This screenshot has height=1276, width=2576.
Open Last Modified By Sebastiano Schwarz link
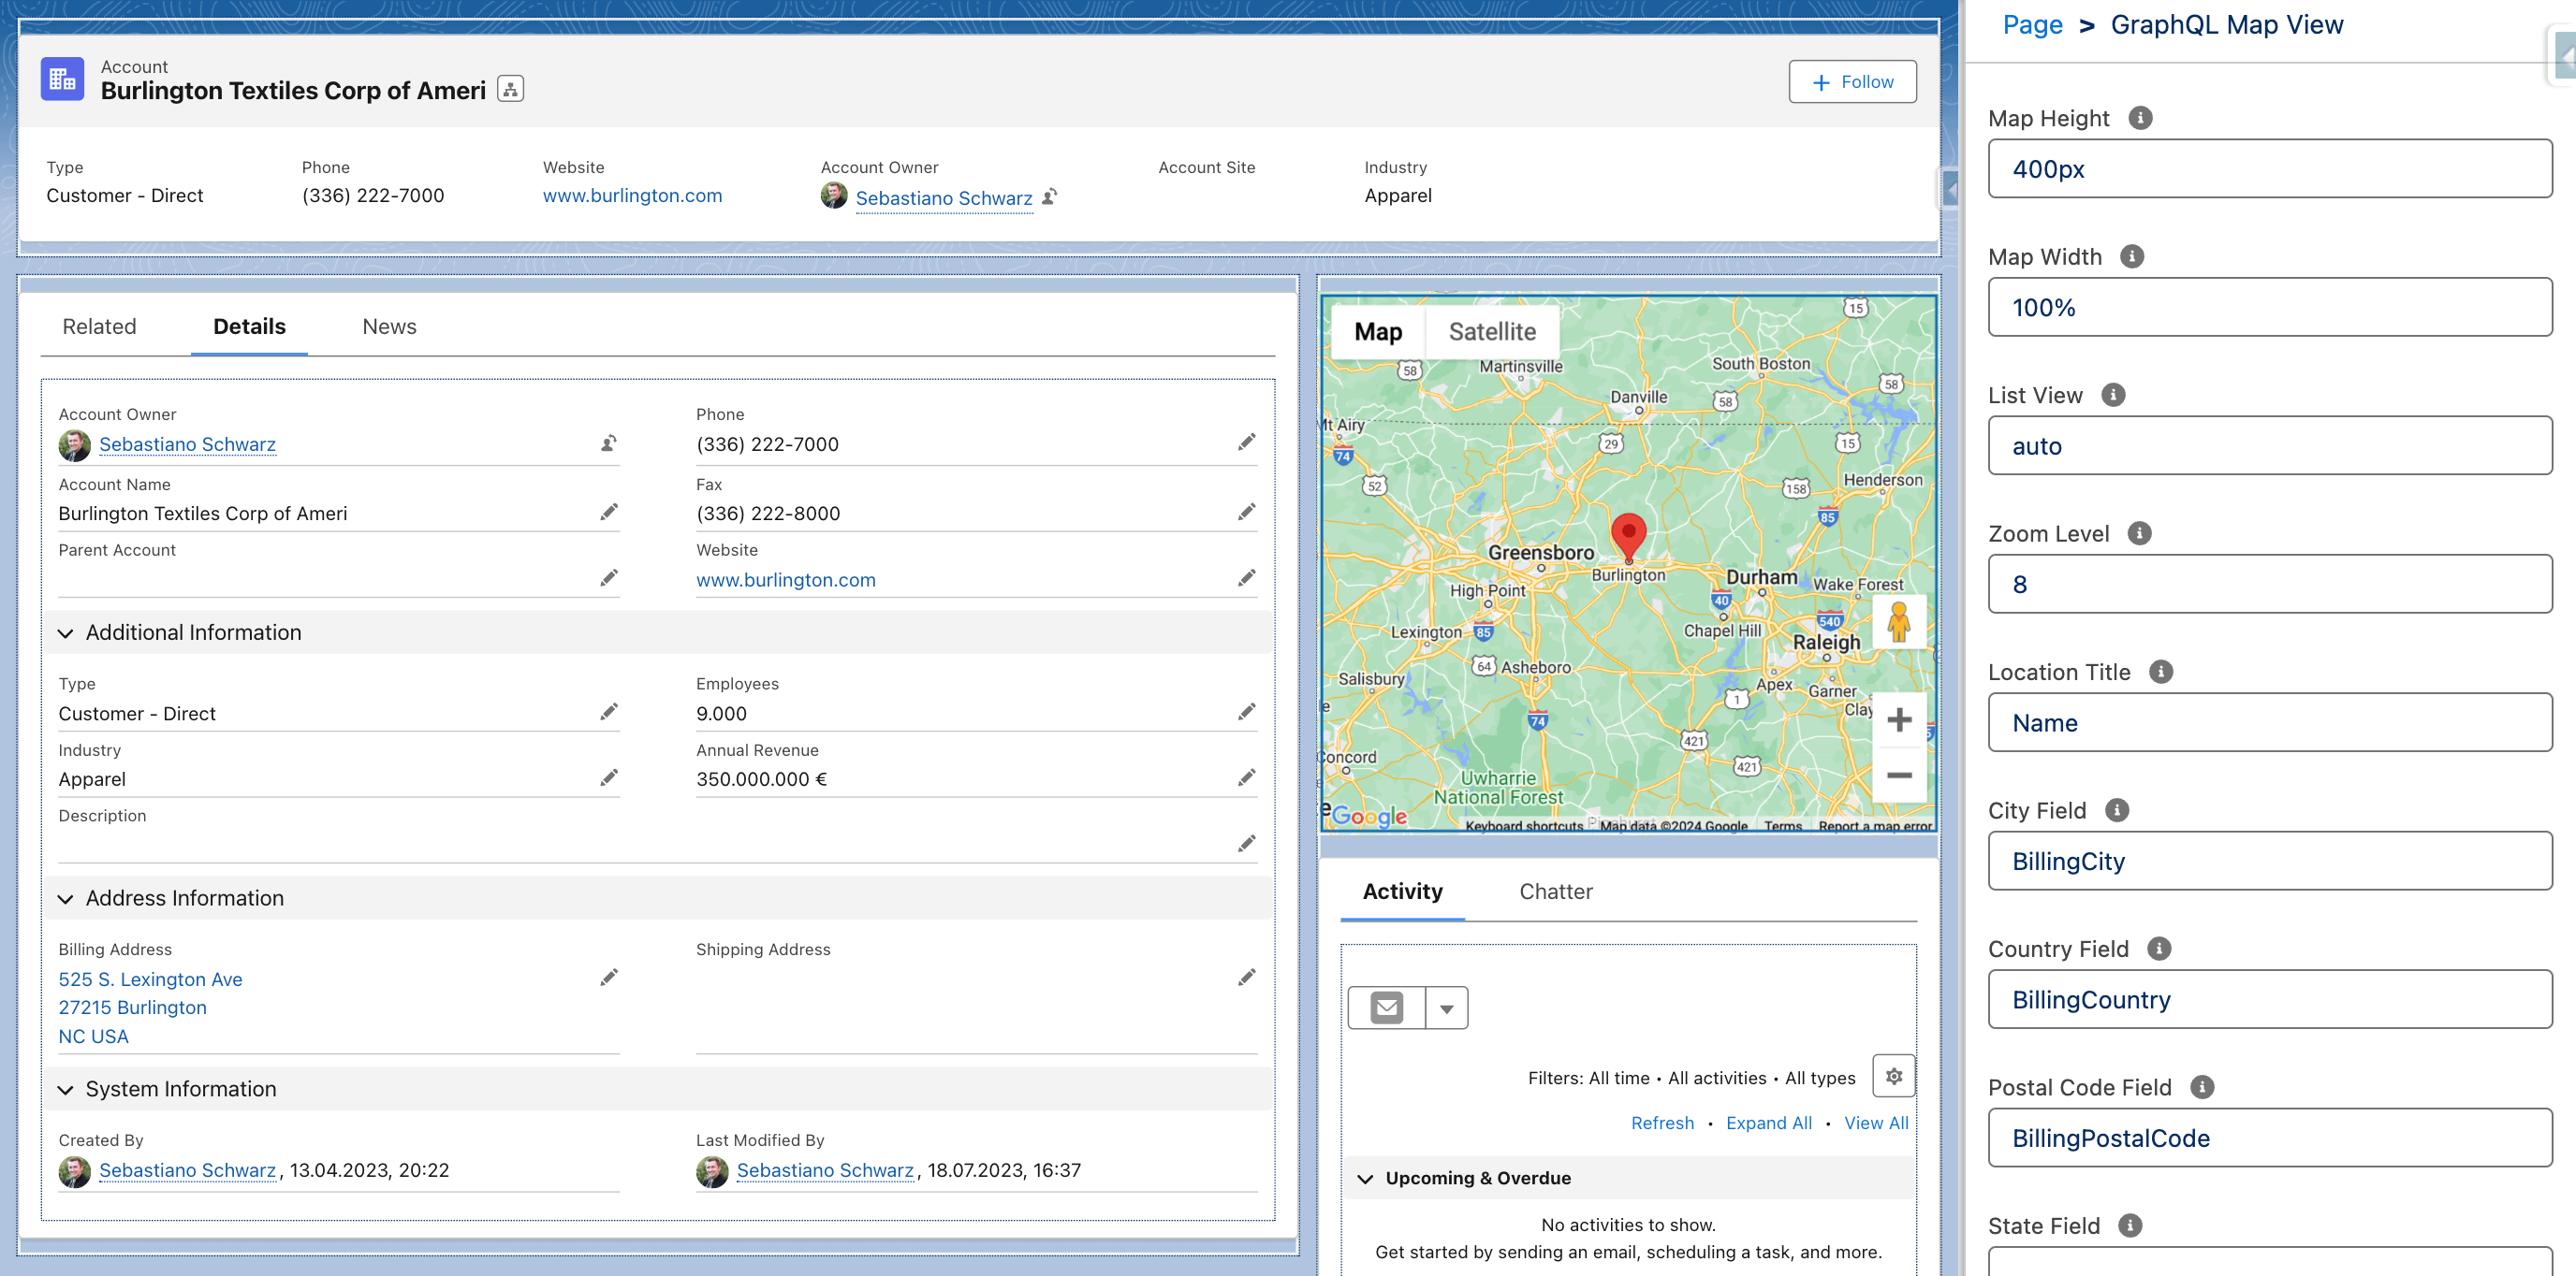[825, 1169]
